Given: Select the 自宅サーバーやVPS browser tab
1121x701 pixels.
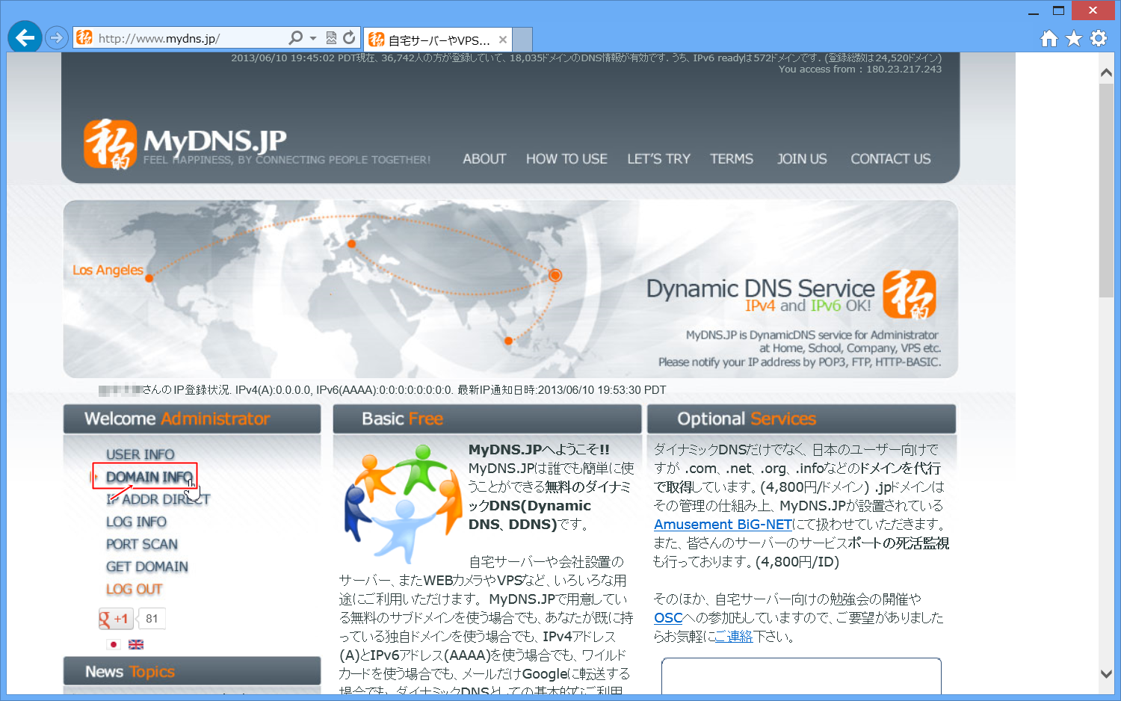Looking at the screenshot, I should (432, 40).
